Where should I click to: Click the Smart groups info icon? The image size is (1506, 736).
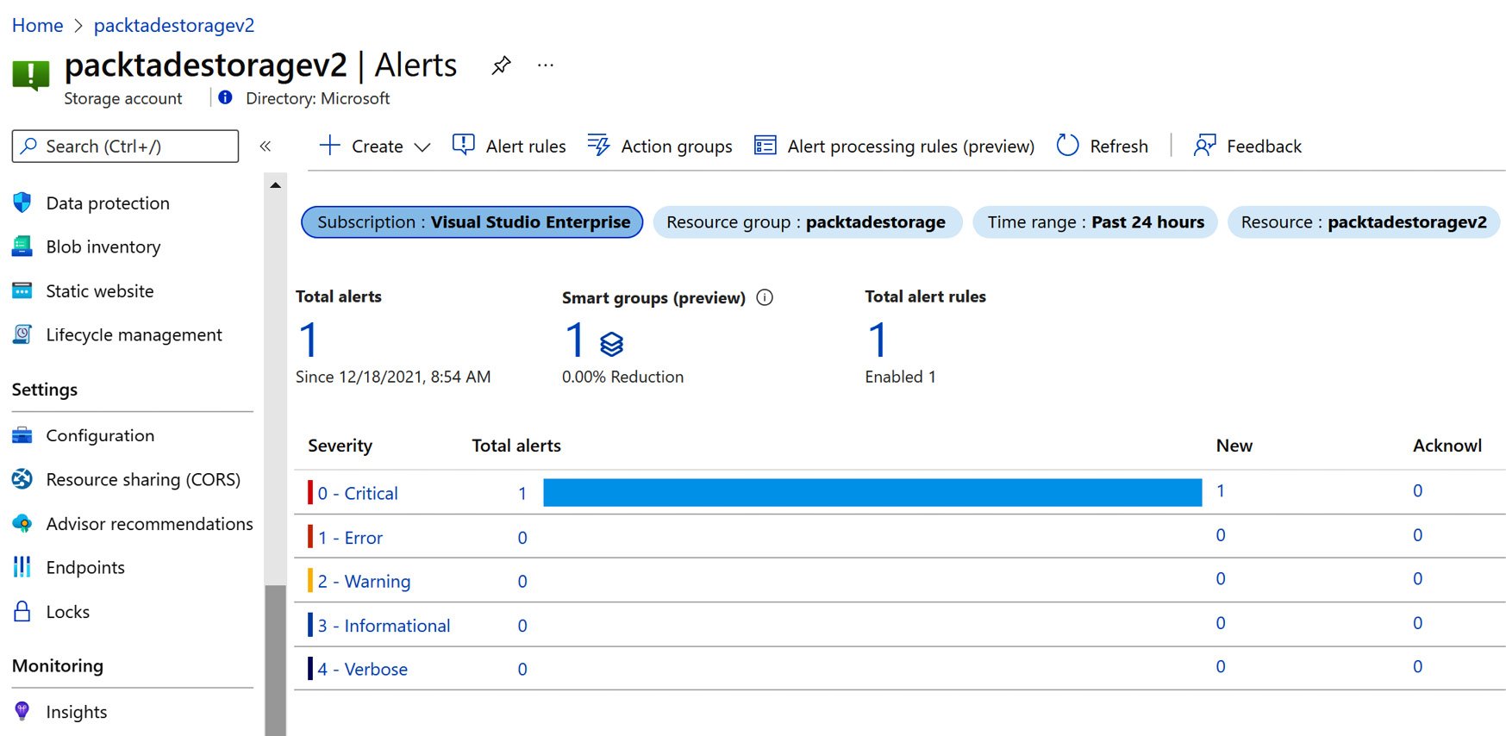[764, 297]
